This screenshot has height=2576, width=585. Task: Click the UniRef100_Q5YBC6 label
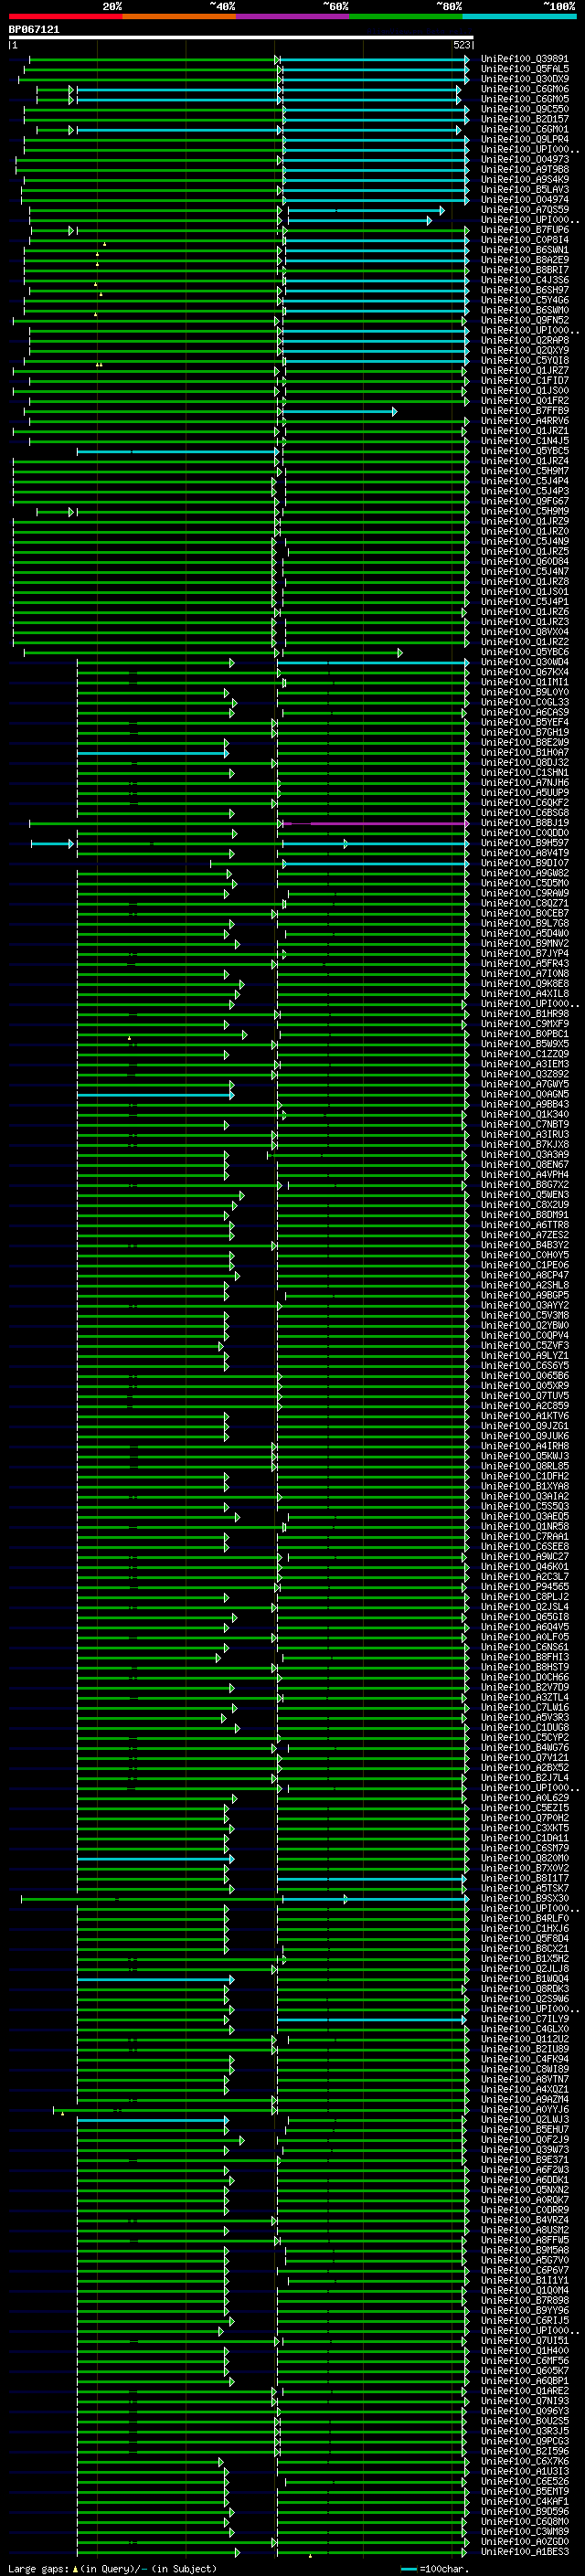525,652
